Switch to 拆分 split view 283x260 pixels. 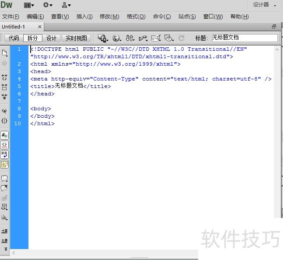(x=33, y=38)
